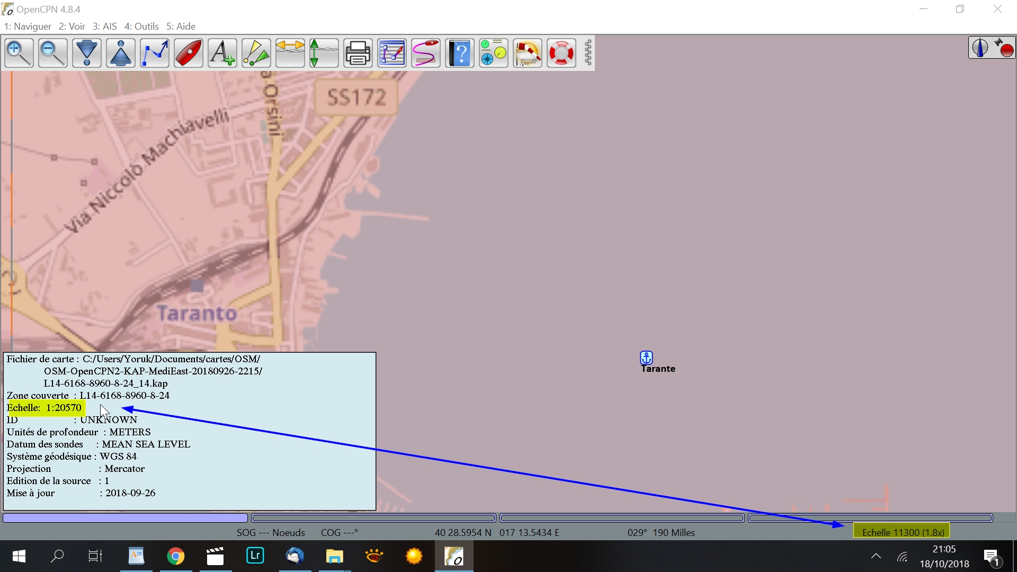Screen dimensions: 1017x572
Task: Open Lightroom from the taskbar
Action: click(255, 556)
